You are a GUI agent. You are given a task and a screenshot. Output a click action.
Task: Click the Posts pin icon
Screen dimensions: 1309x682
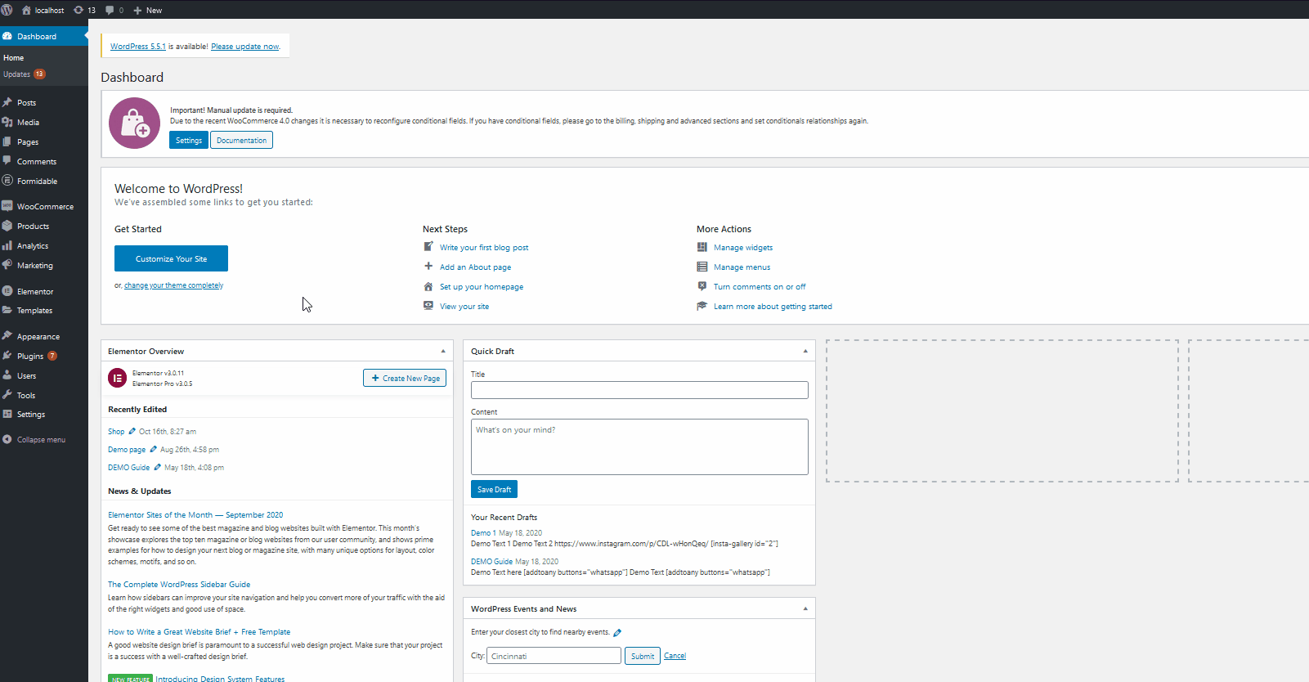point(7,102)
